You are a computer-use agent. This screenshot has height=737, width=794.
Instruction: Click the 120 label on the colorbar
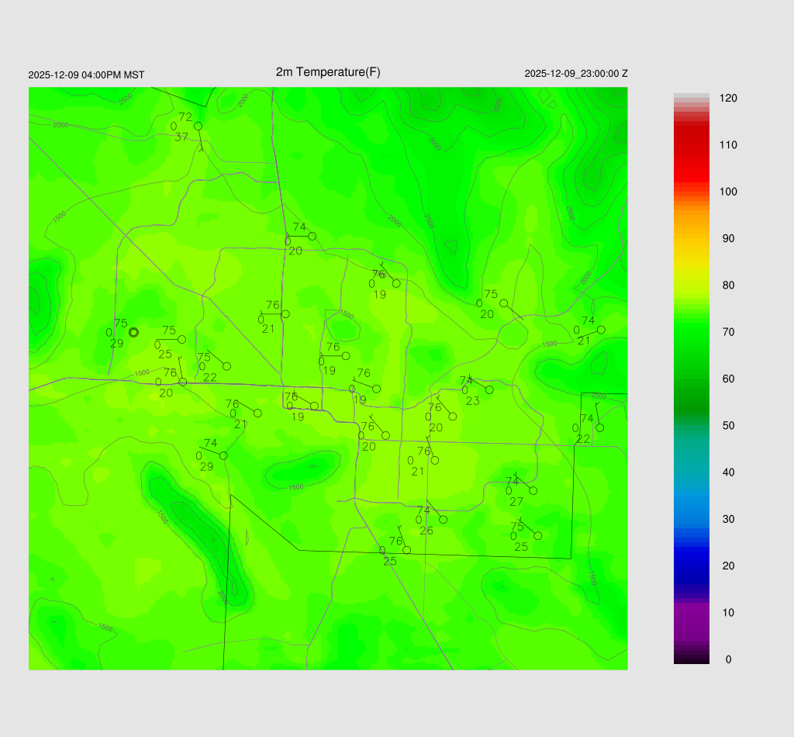pyautogui.click(x=728, y=99)
